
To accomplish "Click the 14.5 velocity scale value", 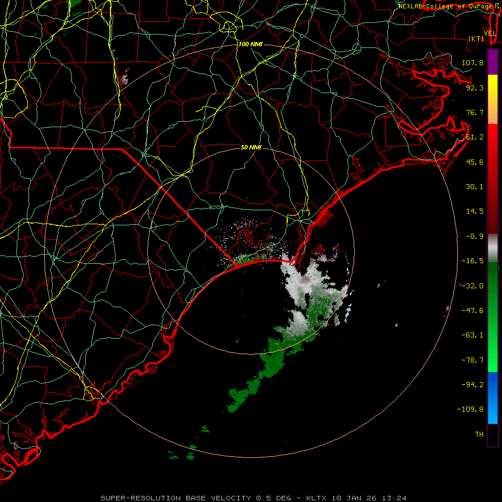I will pos(475,211).
